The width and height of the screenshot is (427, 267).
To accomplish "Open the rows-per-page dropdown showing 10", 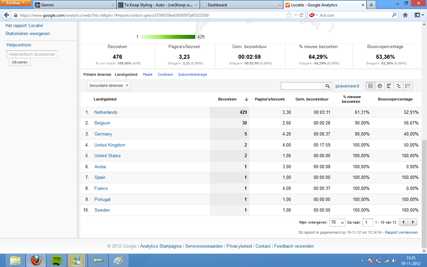I will (x=337, y=222).
